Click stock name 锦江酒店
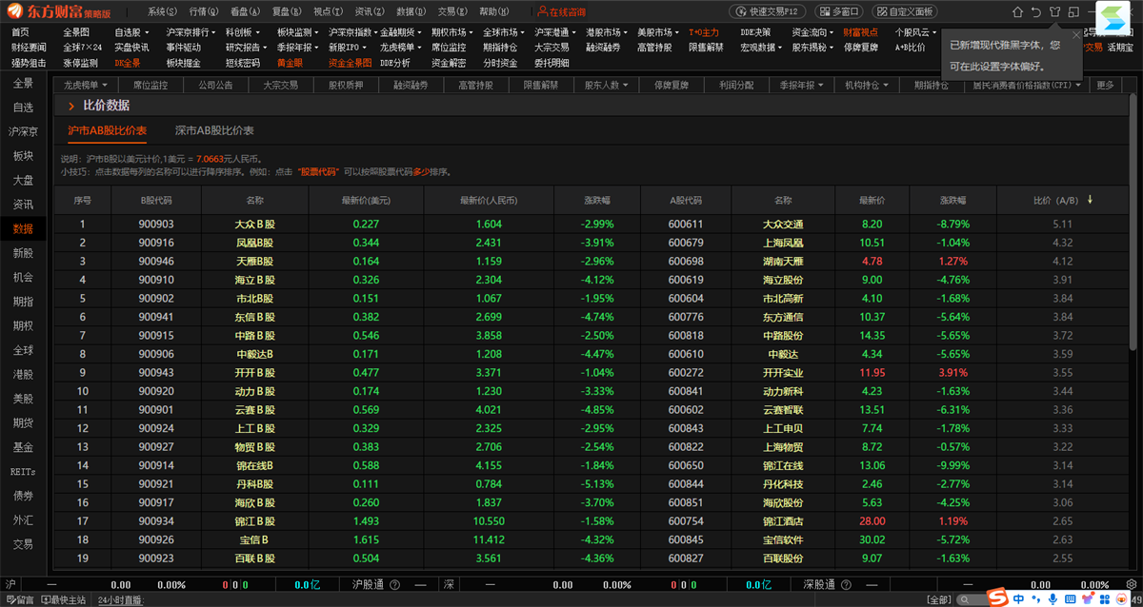Screen dimensions: 1143x607 pyautogui.click(x=783, y=521)
